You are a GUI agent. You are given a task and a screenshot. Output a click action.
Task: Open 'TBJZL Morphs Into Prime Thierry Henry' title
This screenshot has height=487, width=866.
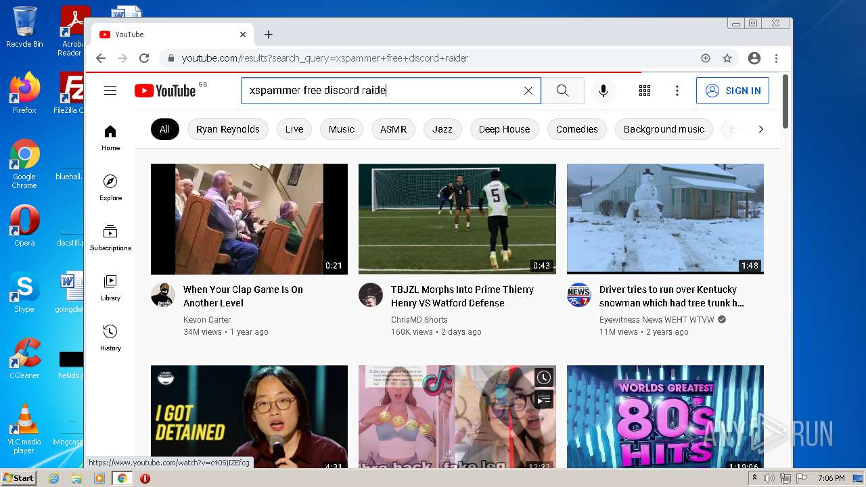coord(462,296)
